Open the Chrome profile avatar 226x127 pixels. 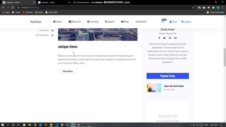tap(218, 8)
